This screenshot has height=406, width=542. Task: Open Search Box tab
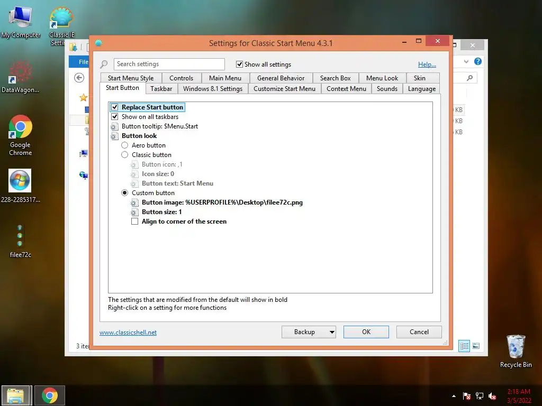(335, 78)
